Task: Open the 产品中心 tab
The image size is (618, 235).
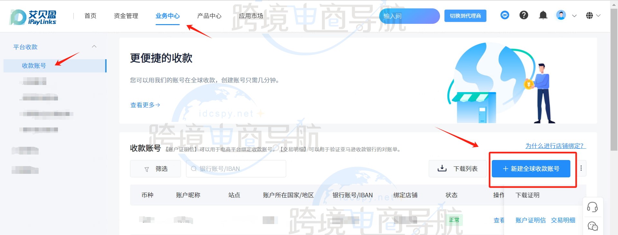Action: coord(209,16)
